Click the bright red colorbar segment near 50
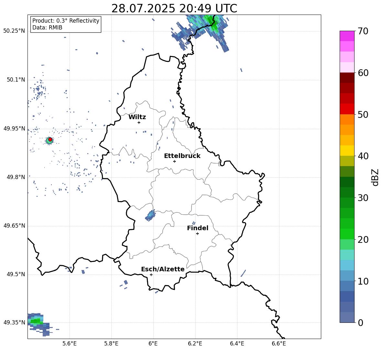This screenshot has width=383, height=350. tap(347, 109)
